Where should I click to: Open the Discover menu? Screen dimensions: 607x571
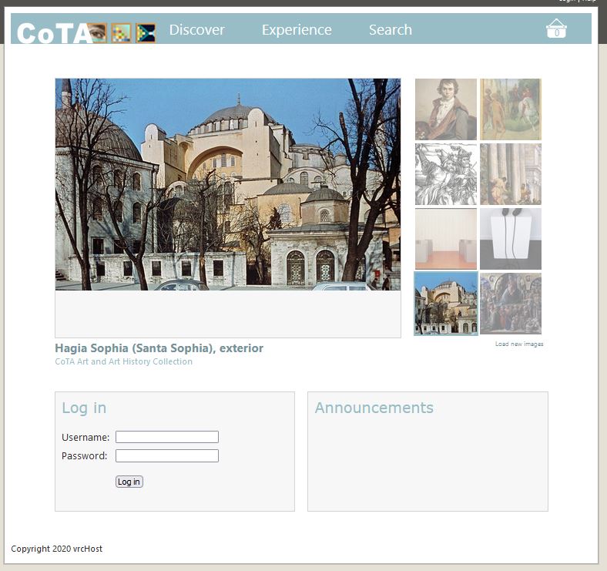click(196, 30)
